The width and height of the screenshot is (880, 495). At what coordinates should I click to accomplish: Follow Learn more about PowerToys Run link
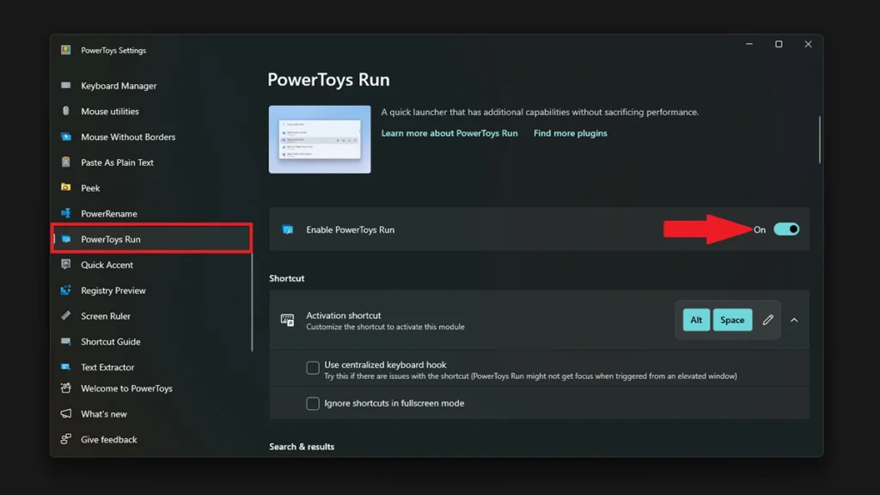(449, 133)
